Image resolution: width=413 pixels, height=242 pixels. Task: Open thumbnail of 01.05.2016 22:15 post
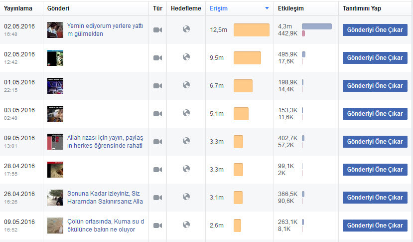coord(55,86)
